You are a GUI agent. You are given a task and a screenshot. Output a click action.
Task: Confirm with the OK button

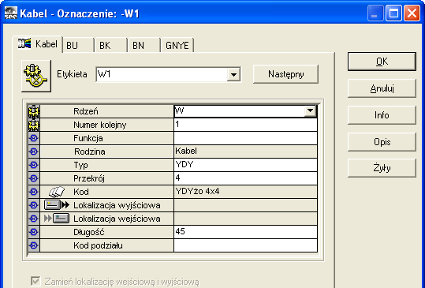pos(382,62)
